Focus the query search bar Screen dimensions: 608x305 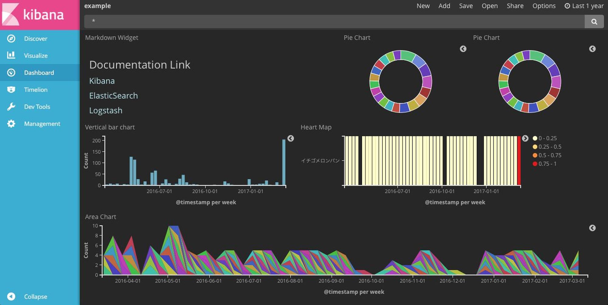tap(334, 22)
